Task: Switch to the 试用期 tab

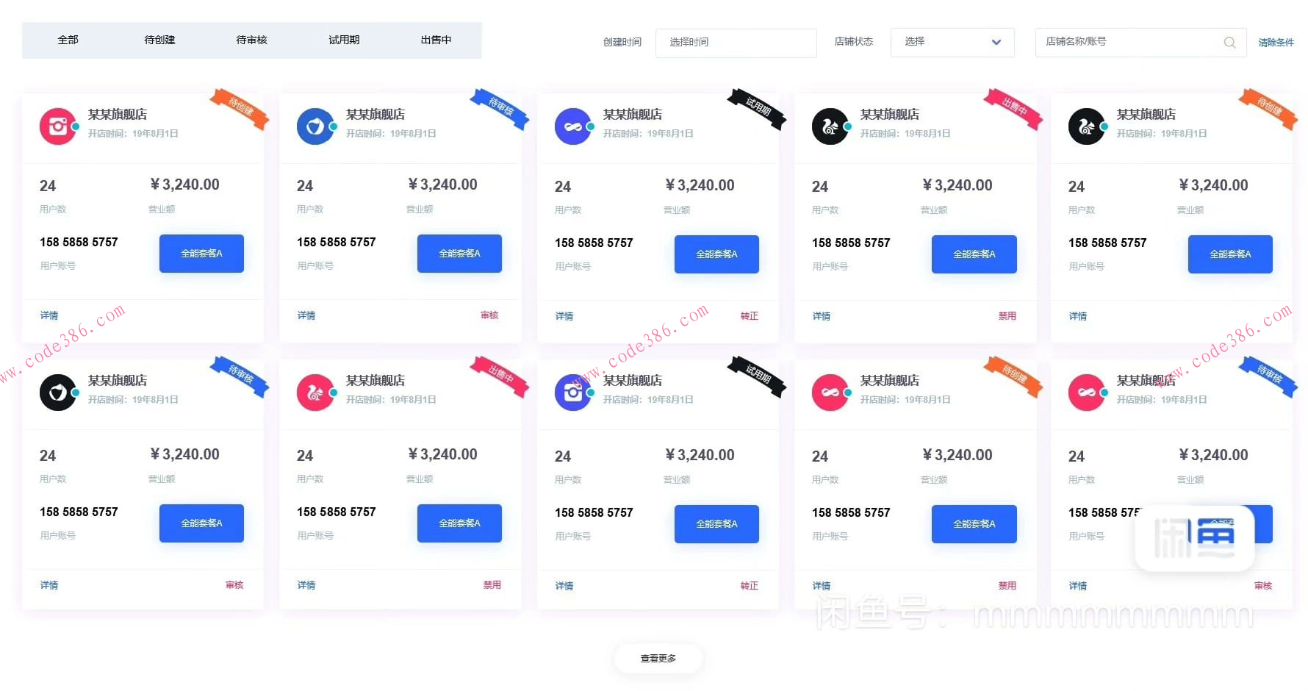Action: 344,40
